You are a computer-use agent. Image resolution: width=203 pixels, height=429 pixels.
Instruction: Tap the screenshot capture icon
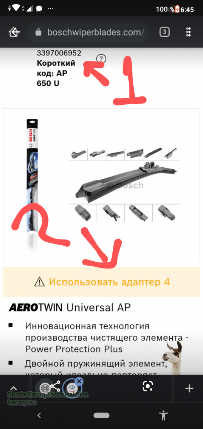(x=148, y=386)
